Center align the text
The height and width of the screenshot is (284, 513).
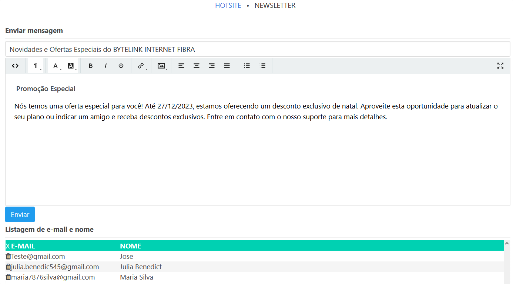(197, 66)
